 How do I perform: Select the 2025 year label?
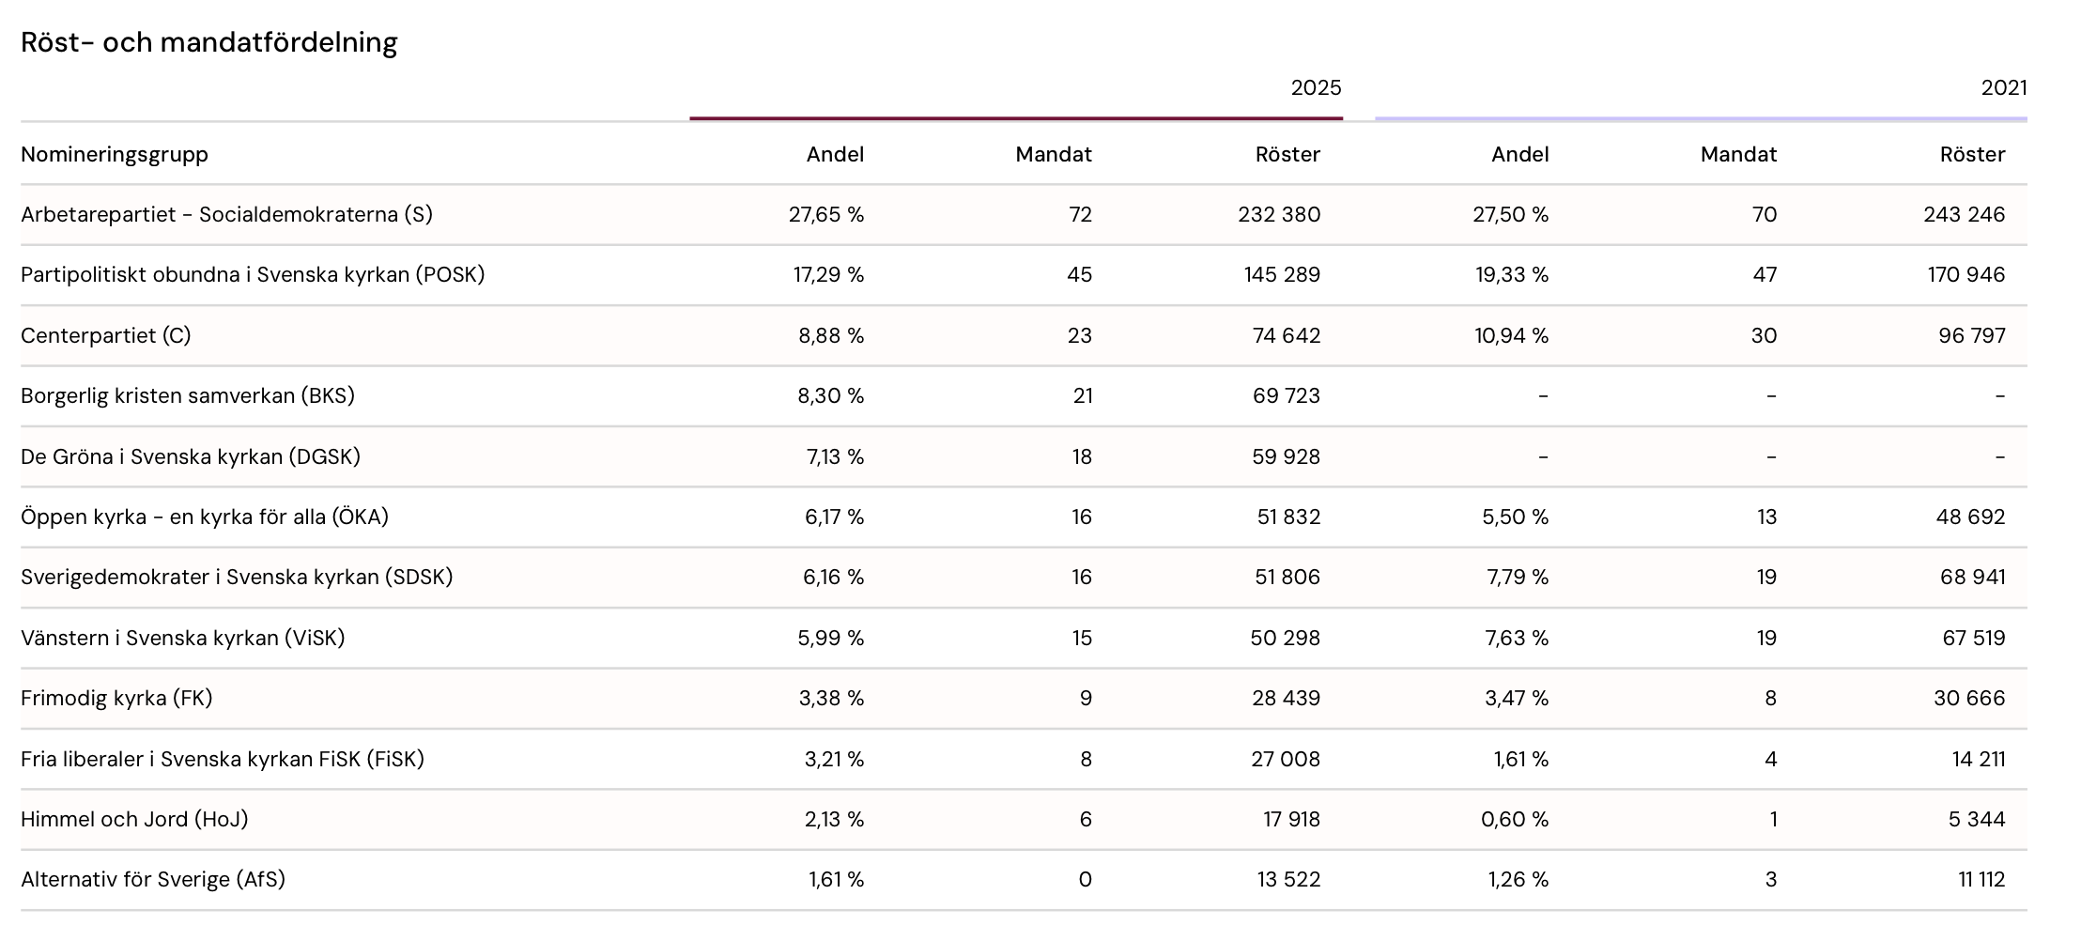pos(1316,88)
